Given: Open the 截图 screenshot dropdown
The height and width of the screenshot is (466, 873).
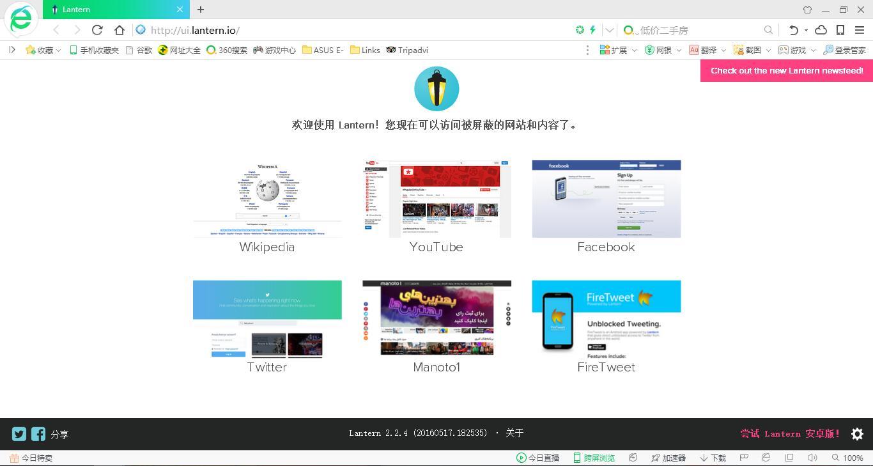Looking at the screenshot, I should [752, 50].
